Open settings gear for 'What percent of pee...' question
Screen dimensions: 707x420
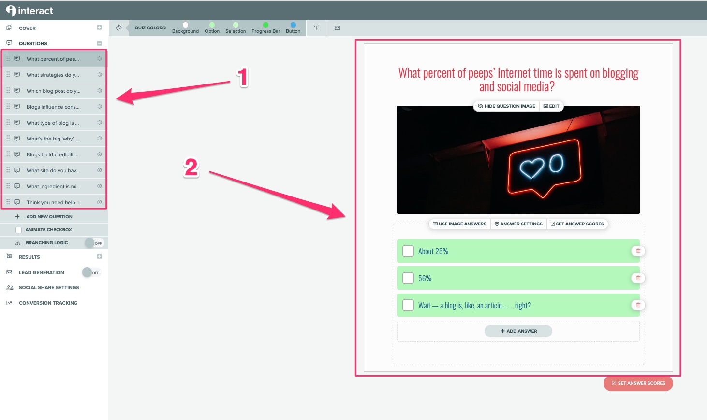click(x=99, y=58)
